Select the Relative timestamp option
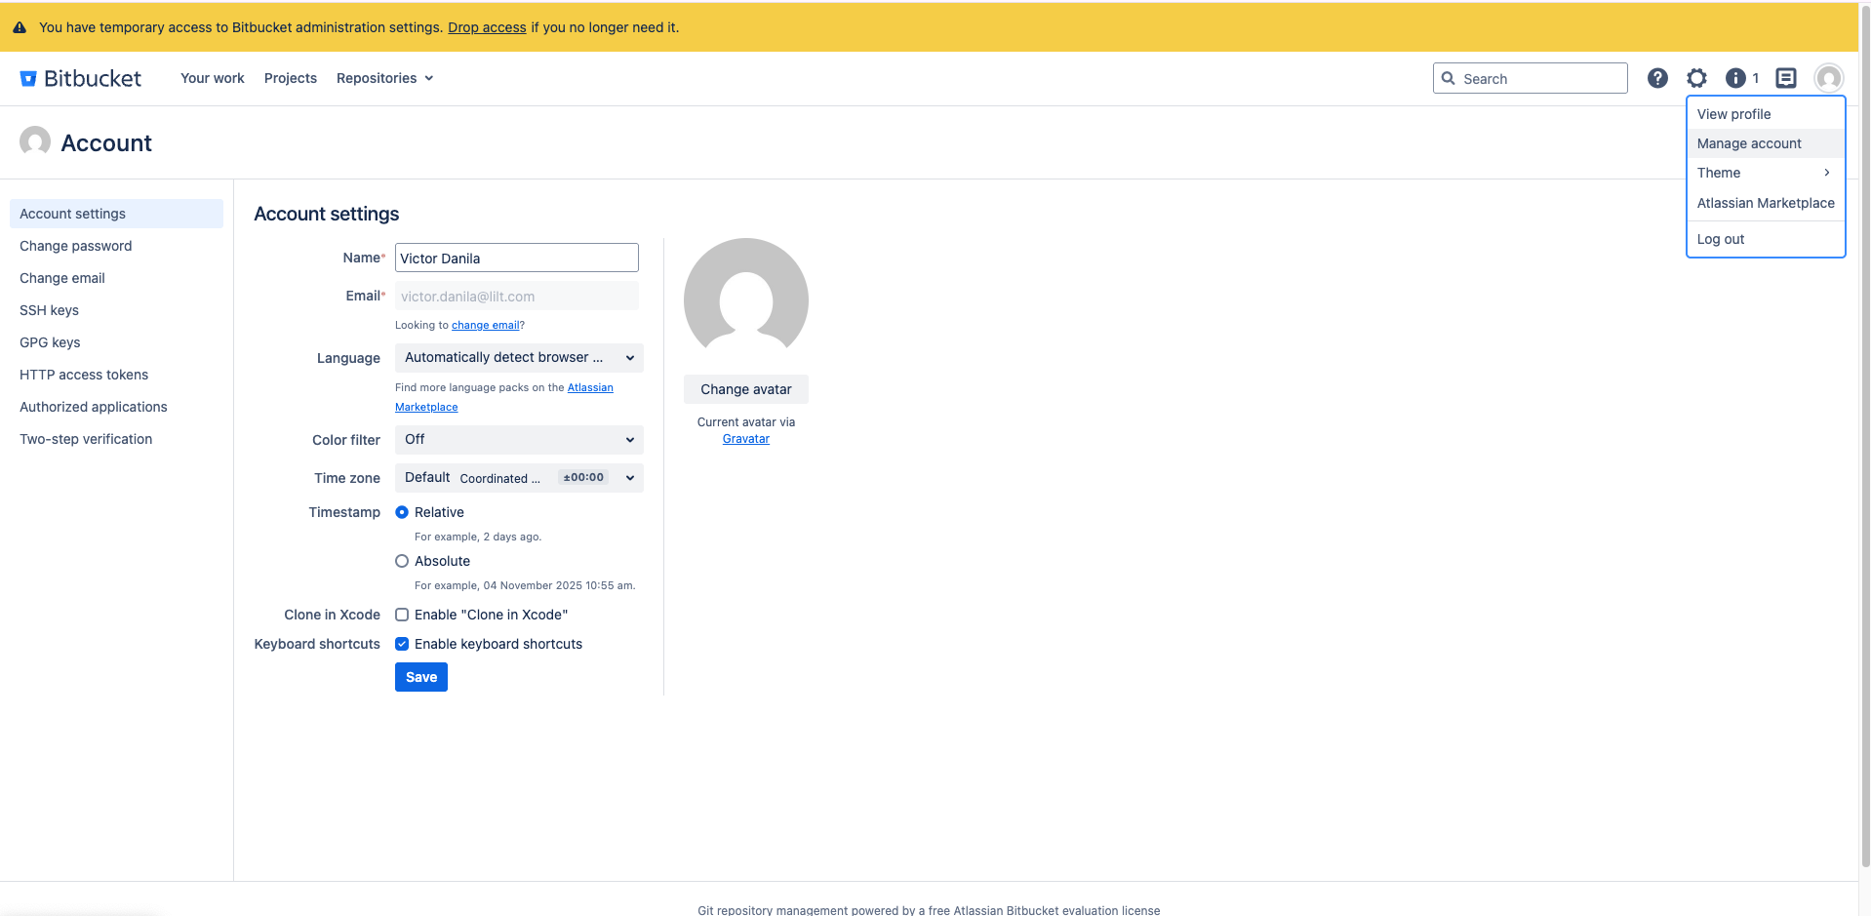 point(402,512)
